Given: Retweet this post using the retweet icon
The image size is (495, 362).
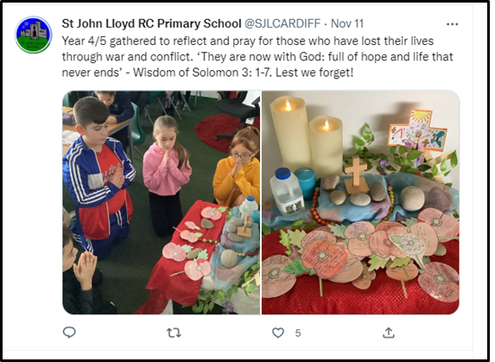Looking at the screenshot, I should click(x=174, y=333).
